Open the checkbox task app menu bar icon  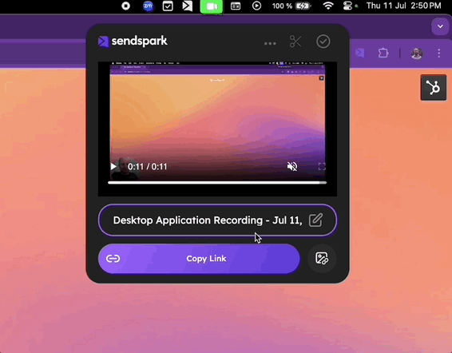(x=168, y=6)
